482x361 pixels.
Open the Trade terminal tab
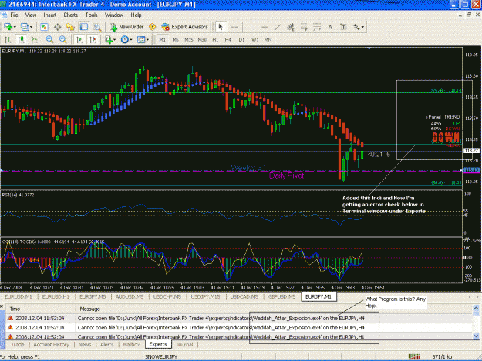pyautogui.click(x=18, y=344)
